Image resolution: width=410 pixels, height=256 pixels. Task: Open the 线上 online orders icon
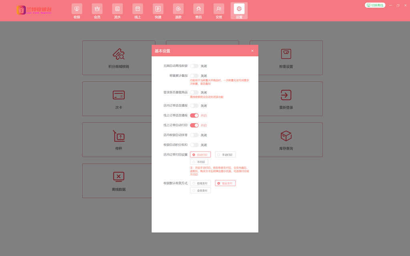(x=138, y=11)
